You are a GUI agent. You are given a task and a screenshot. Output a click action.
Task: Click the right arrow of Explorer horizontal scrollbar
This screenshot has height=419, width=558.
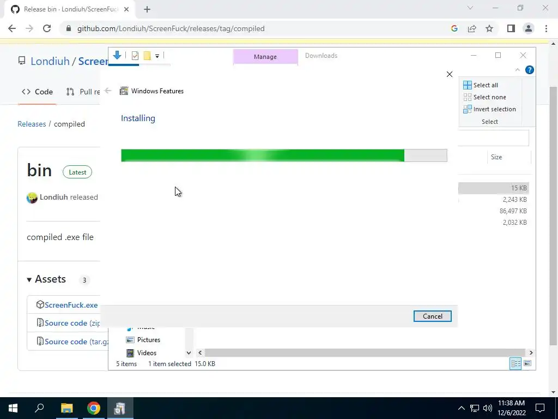(531, 353)
